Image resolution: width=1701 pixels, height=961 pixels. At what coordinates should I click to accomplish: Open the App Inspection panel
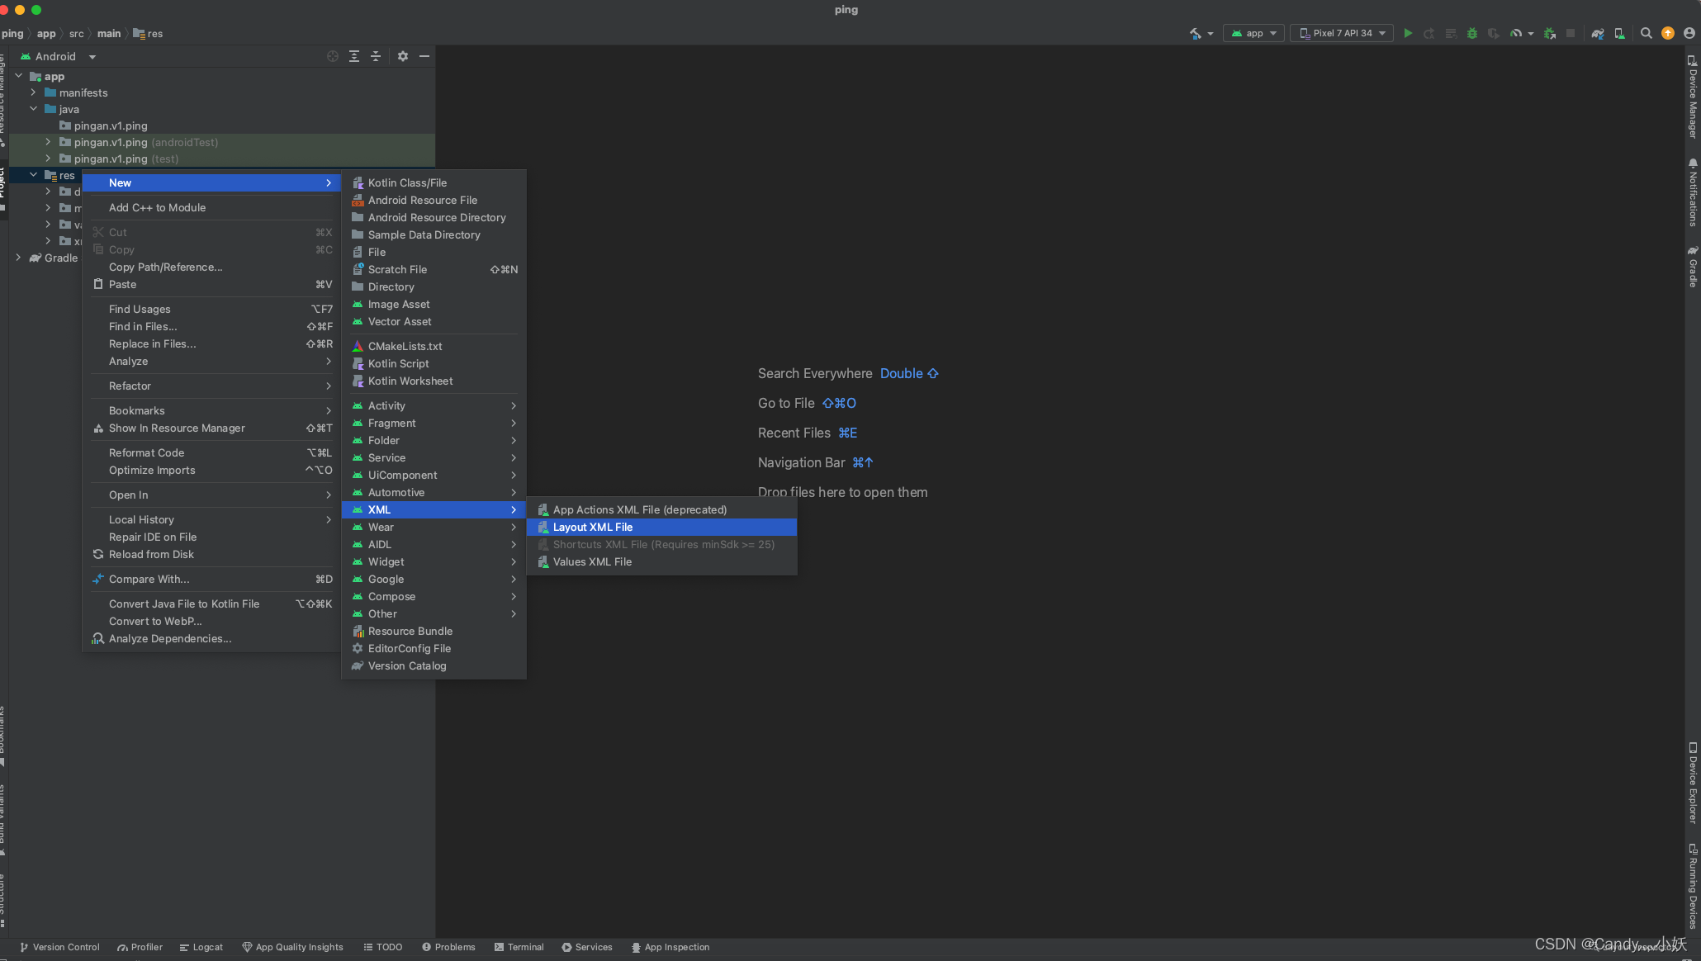tap(670, 947)
